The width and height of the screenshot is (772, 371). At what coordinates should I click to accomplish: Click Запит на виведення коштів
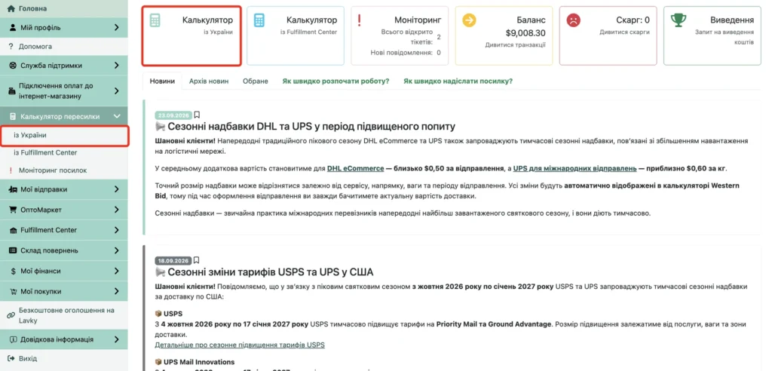[725, 38]
